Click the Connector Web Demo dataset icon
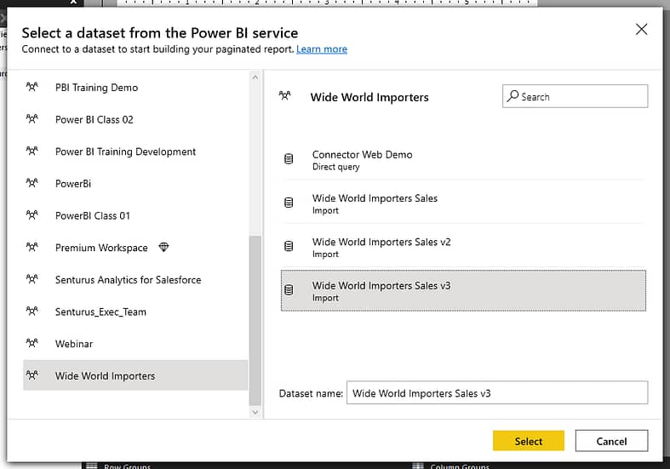 [289, 159]
